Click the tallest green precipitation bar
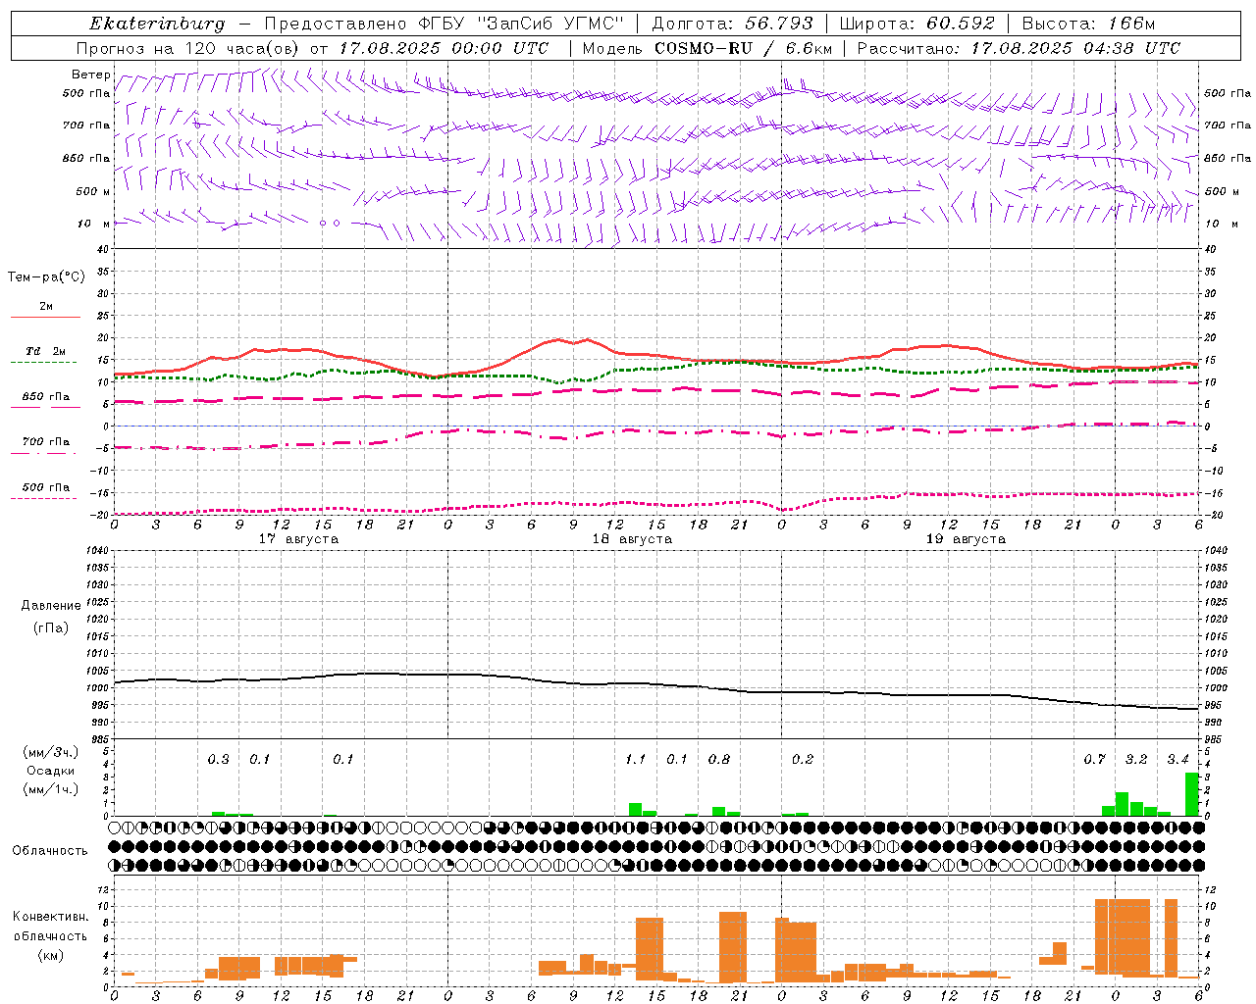 click(1191, 794)
